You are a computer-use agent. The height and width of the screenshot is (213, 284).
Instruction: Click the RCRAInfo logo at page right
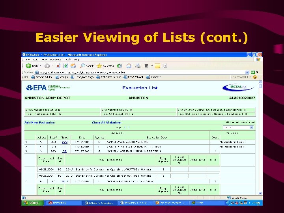(x=238, y=88)
